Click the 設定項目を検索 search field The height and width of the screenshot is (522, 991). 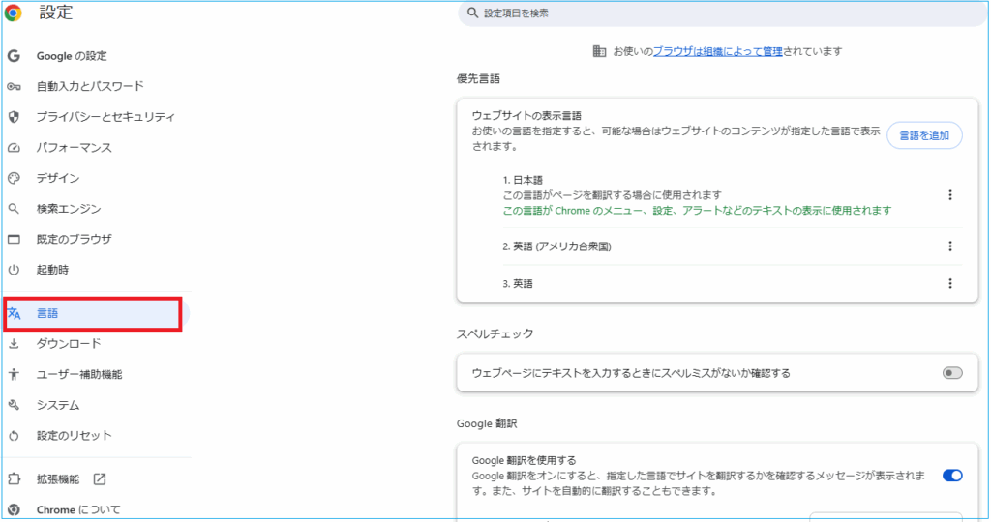tap(720, 14)
